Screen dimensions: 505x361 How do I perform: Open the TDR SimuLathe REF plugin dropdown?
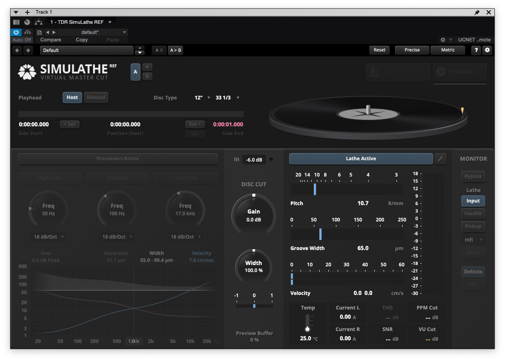point(110,22)
